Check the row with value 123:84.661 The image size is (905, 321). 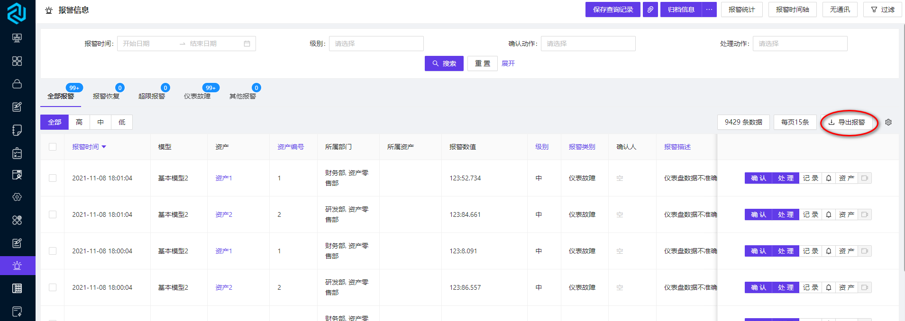point(53,214)
